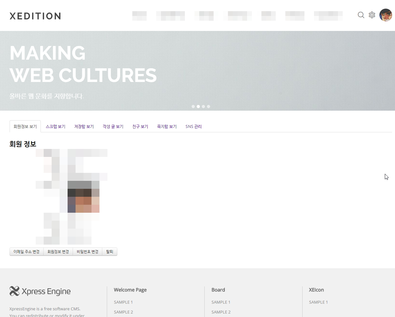Go to 작성 글 보기 tab
This screenshot has height=317, width=395.
click(x=113, y=127)
